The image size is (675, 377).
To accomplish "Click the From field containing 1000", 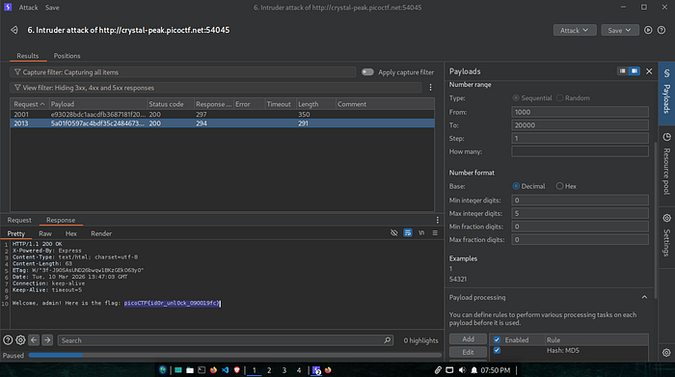I will coord(580,112).
